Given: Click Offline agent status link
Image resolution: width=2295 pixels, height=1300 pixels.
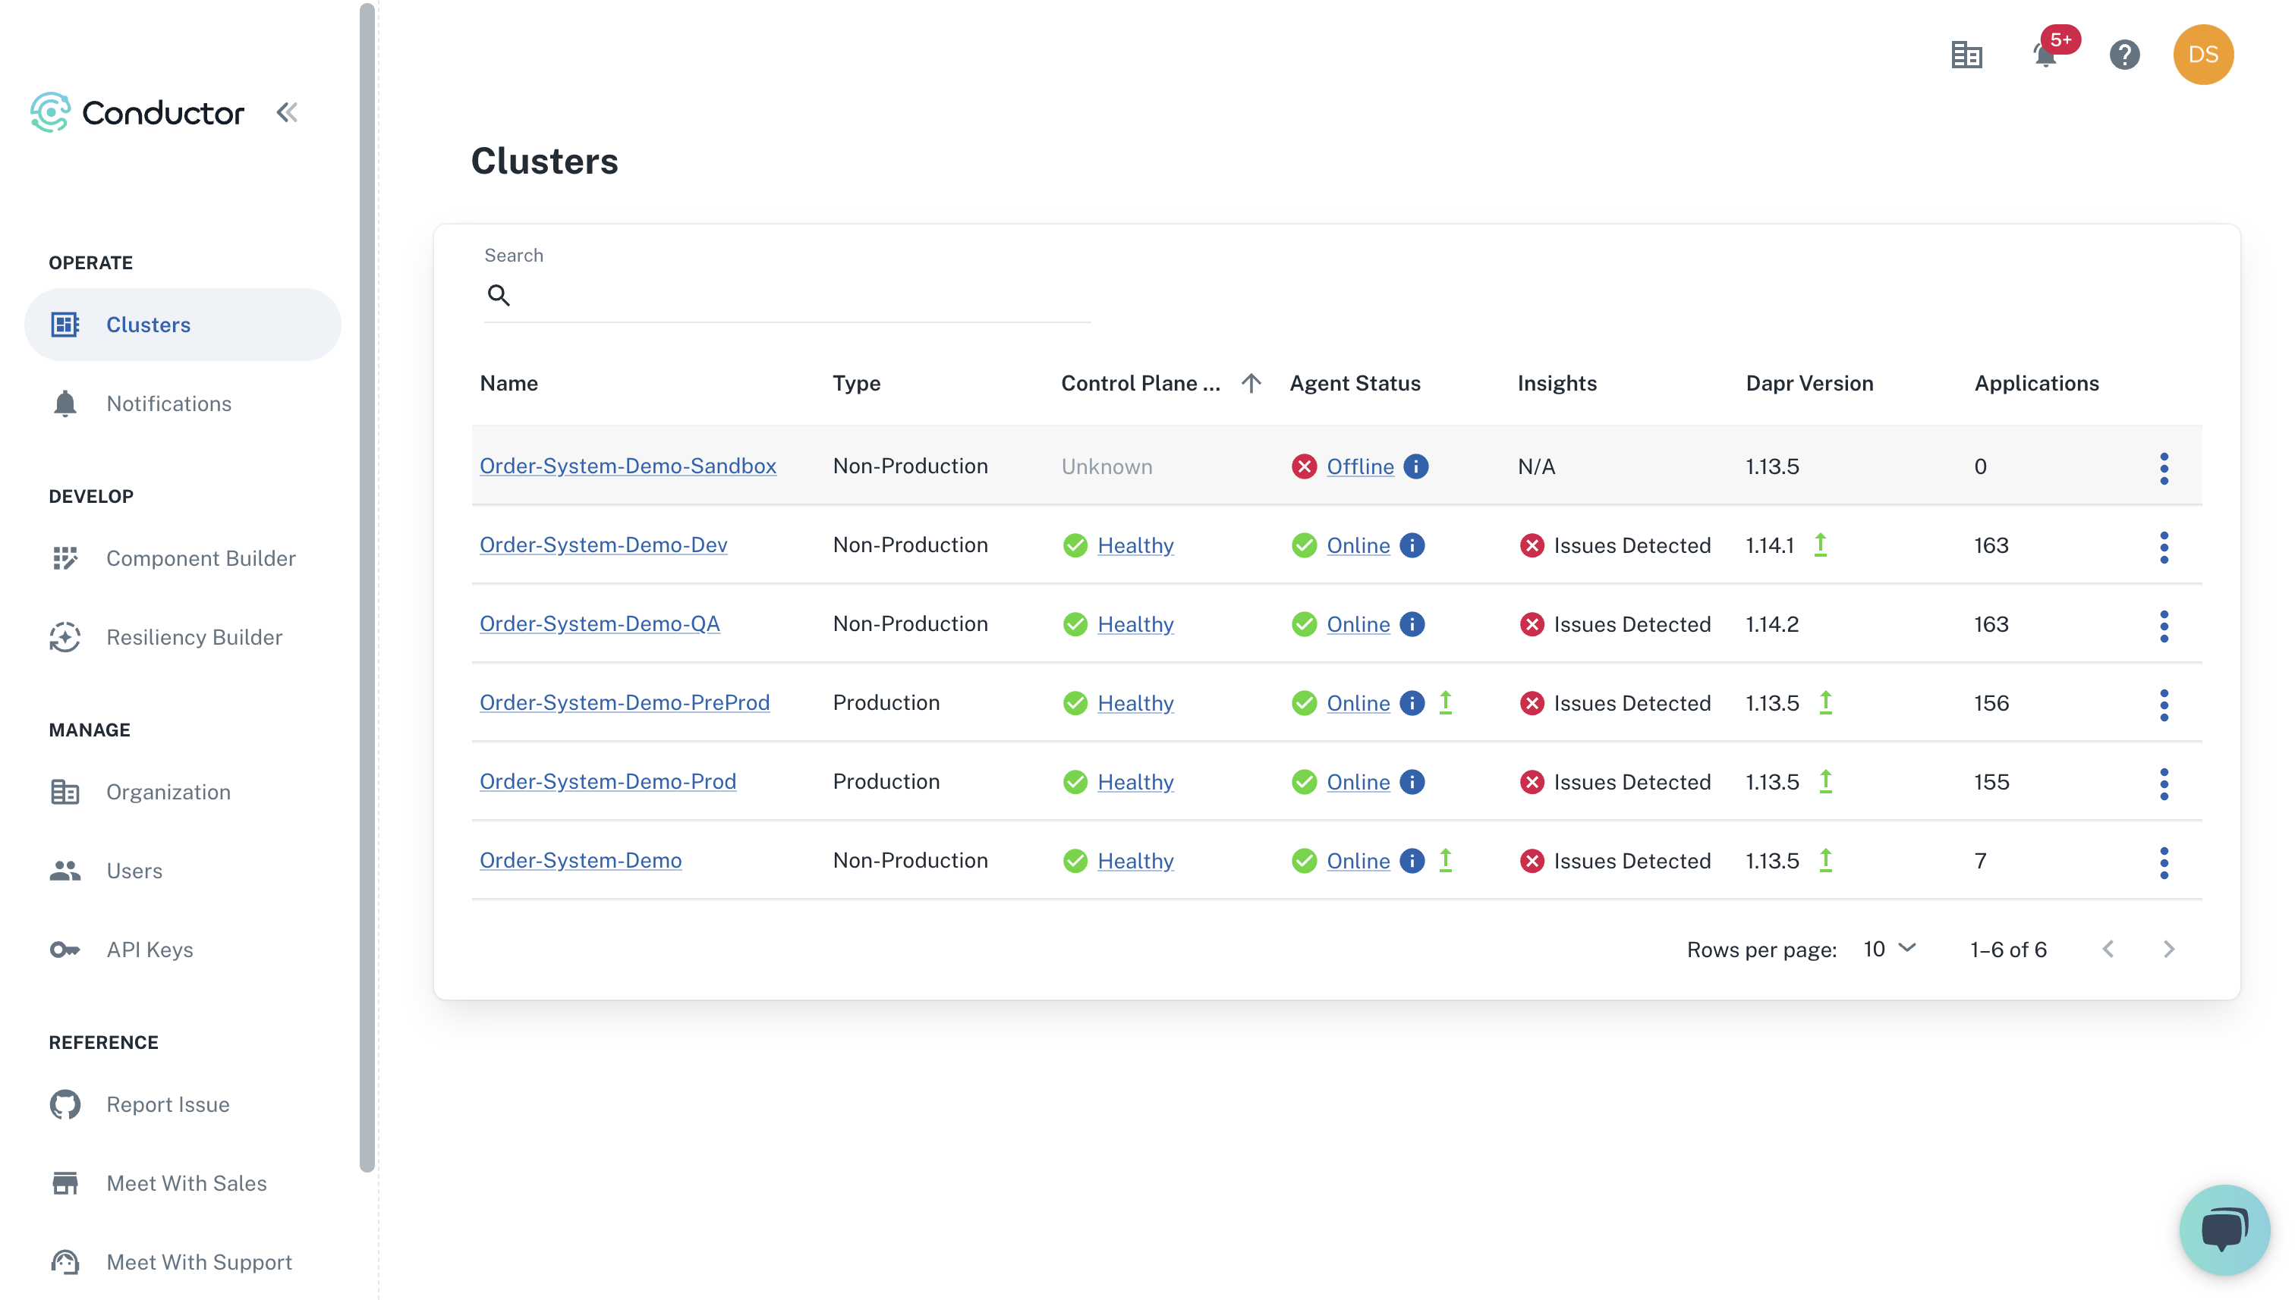Looking at the screenshot, I should pyautogui.click(x=1360, y=466).
